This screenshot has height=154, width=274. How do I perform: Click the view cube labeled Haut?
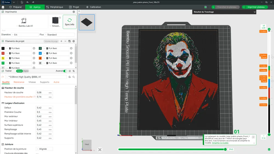click(87, 144)
